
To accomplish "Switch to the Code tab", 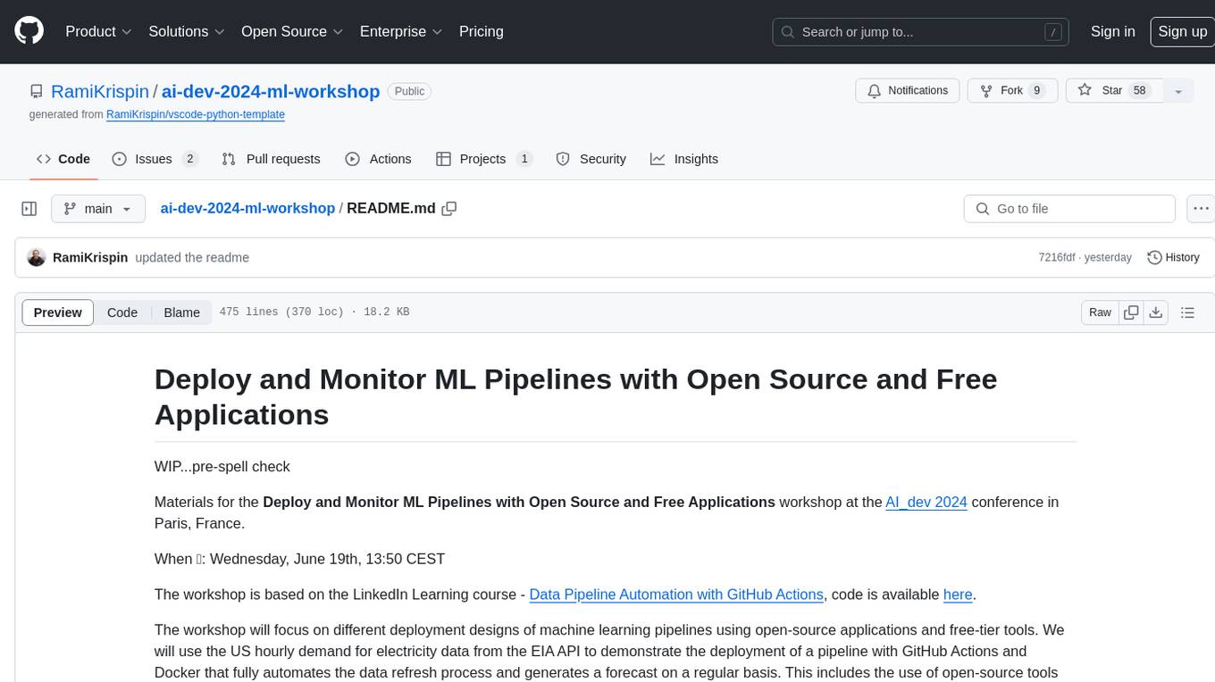I will click(63, 159).
